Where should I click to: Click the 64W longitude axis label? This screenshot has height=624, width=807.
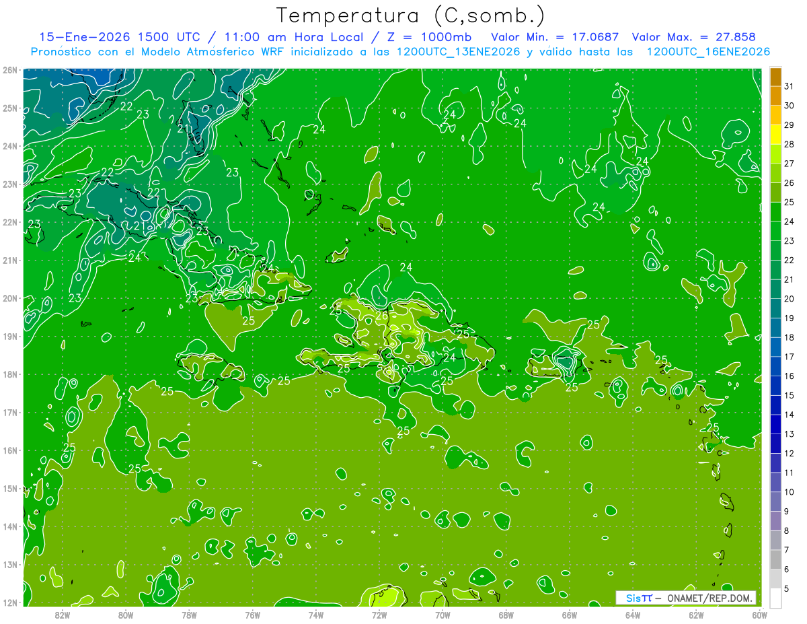(633, 615)
